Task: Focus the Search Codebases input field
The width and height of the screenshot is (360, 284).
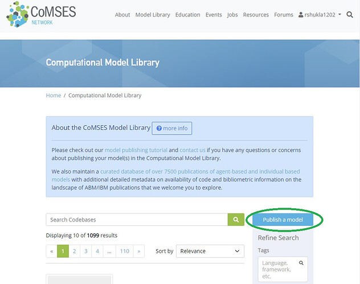Action: click(137, 220)
